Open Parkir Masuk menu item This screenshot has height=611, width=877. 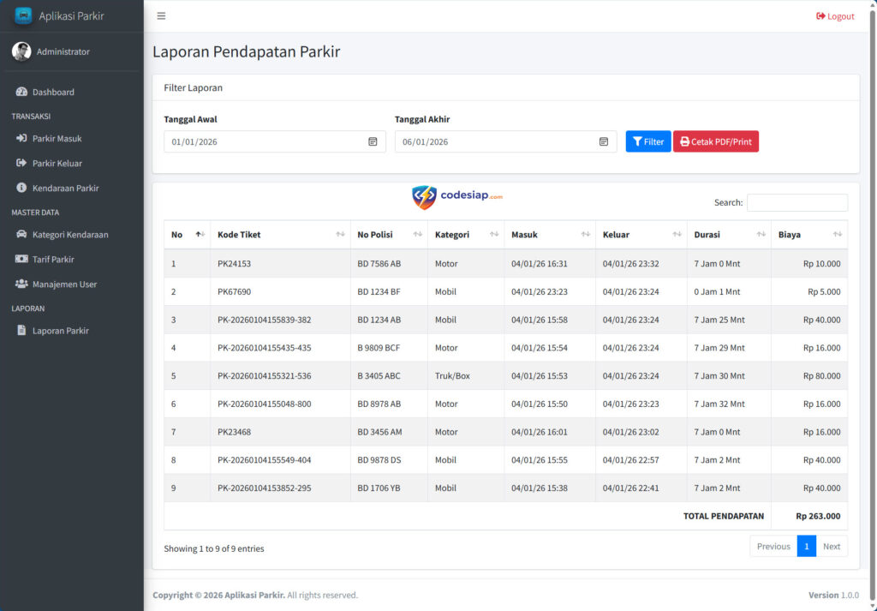point(57,138)
